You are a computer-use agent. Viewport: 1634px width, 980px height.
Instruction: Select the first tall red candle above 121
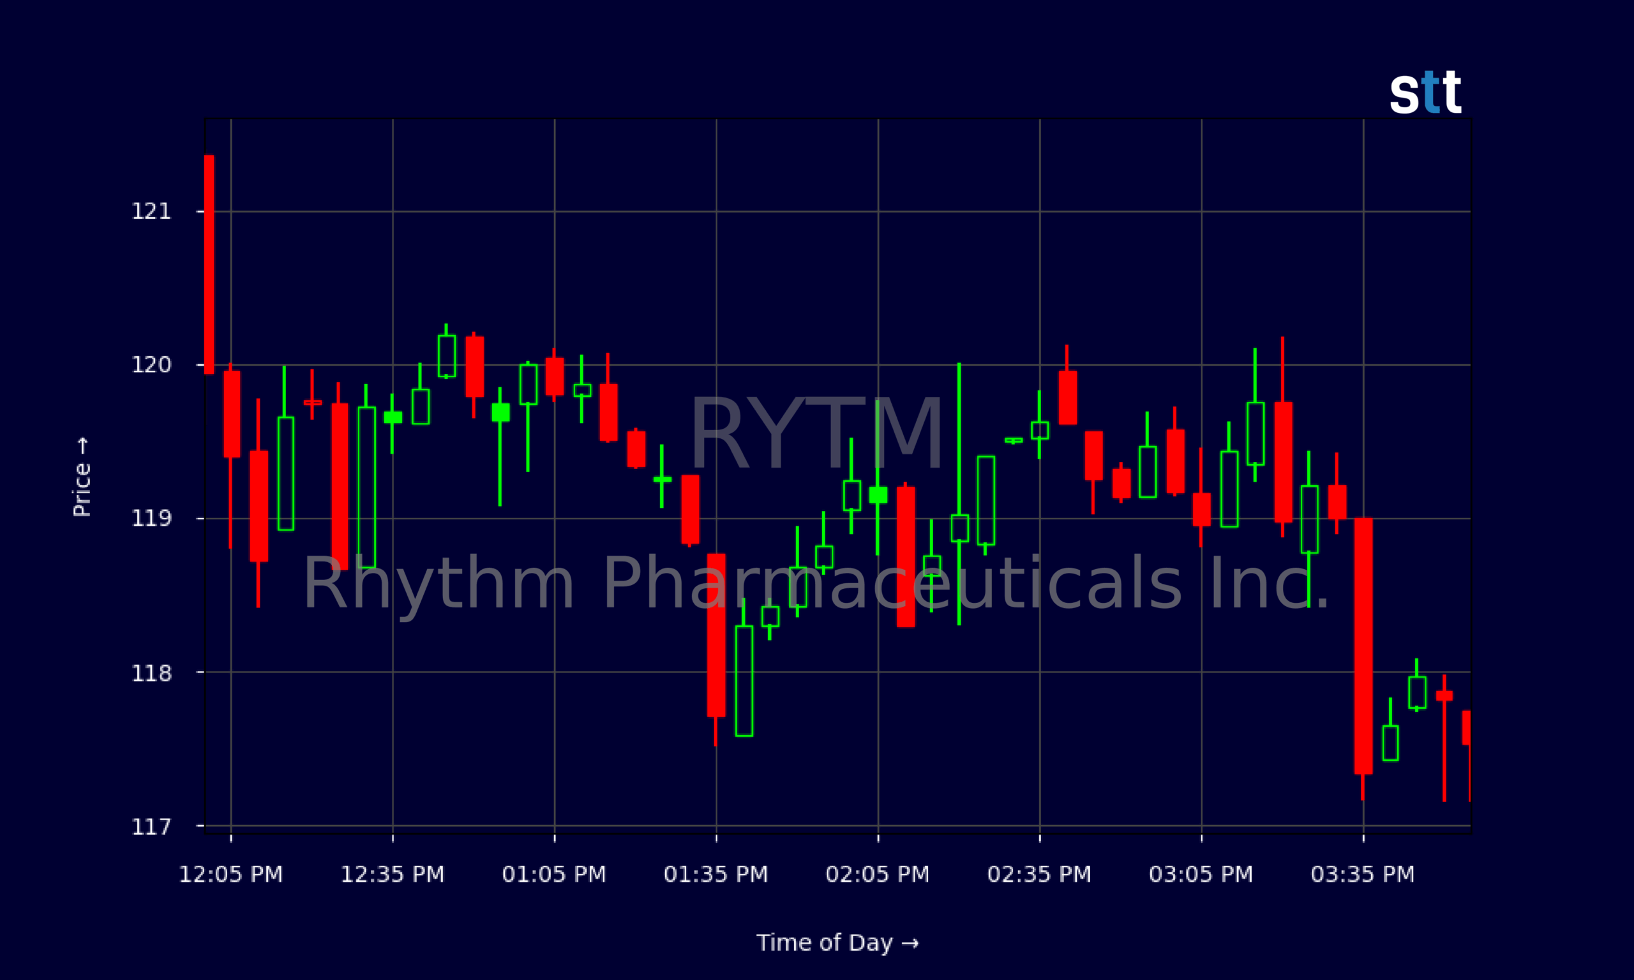[x=209, y=264]
